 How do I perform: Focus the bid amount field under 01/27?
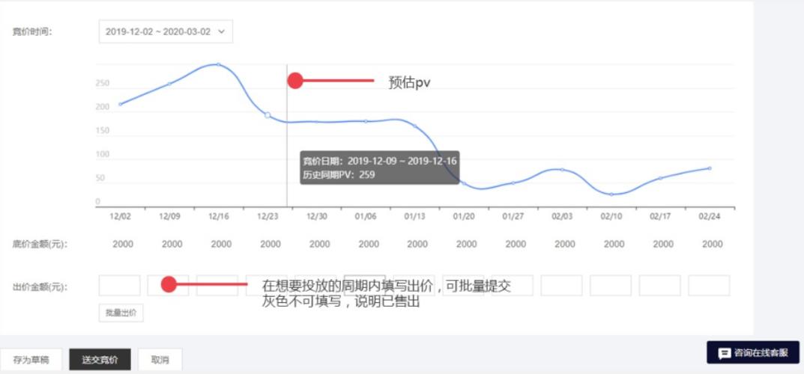pos(513,286)
